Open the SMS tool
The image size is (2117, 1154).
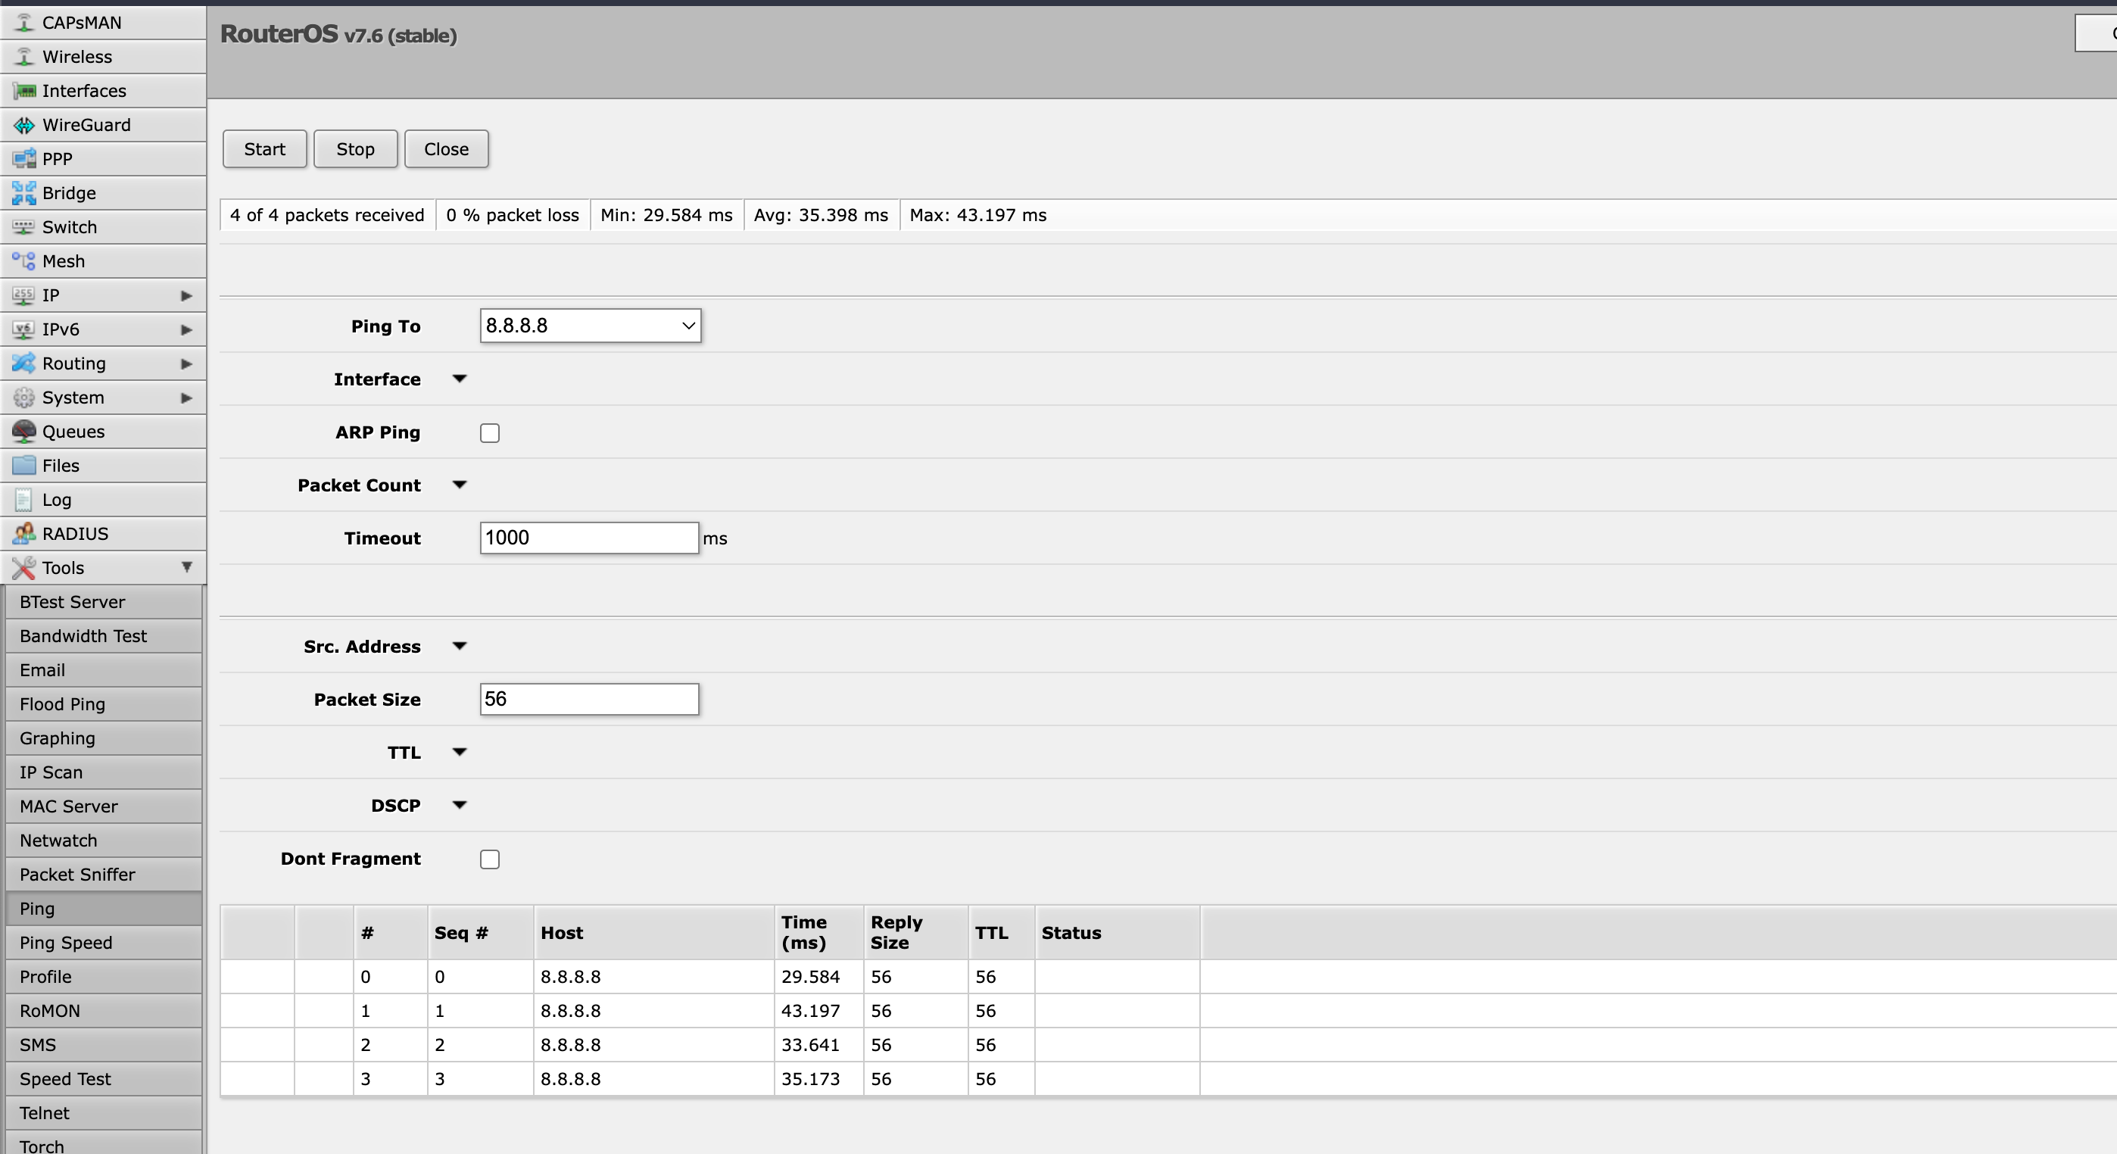[104, 1046]
